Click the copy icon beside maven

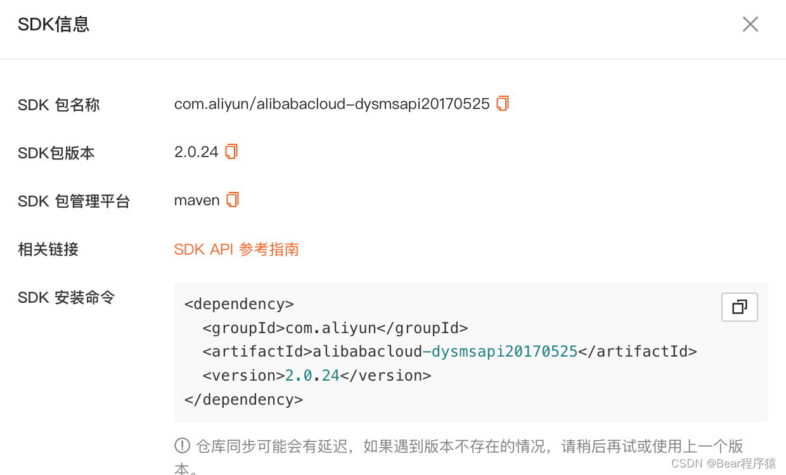[x=233, y=199]
